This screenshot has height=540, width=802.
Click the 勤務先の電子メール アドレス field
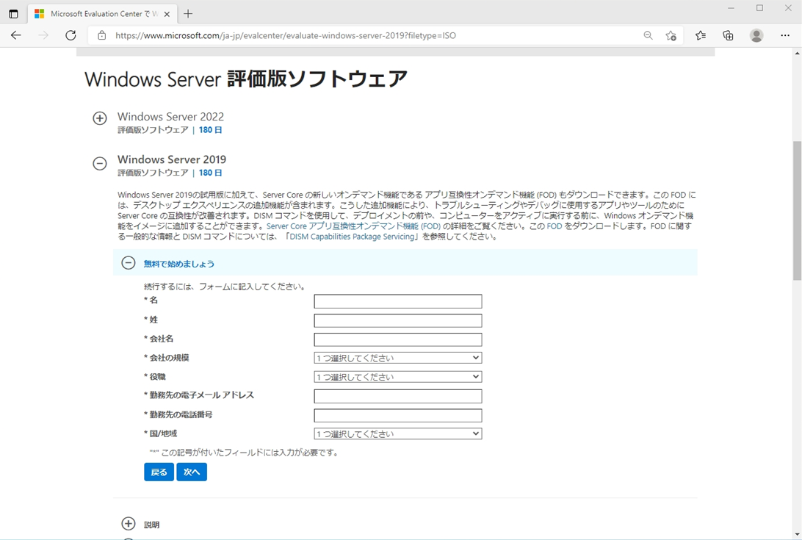[x=398, y=396]
